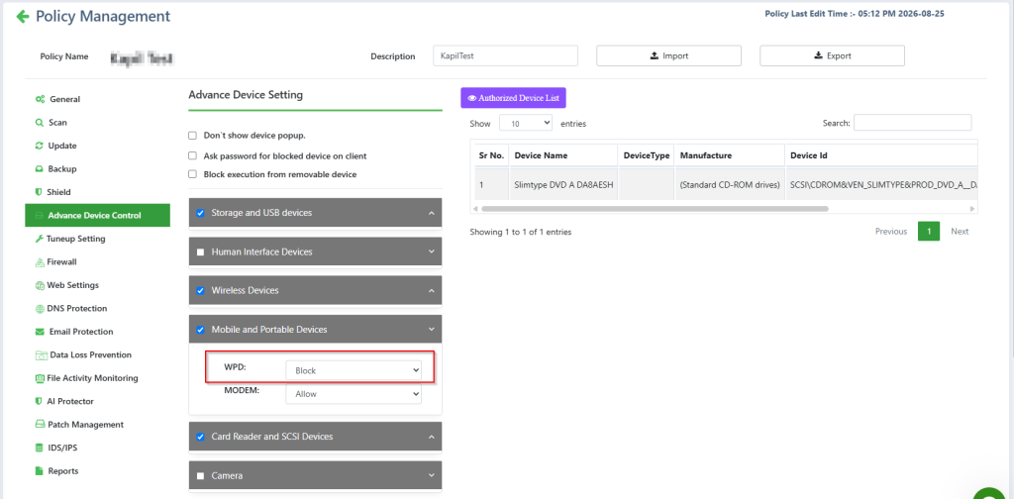This screenshot has width=1014, height=499.
Task: Click the Update refresh icon
Action: tap(40, 146)
